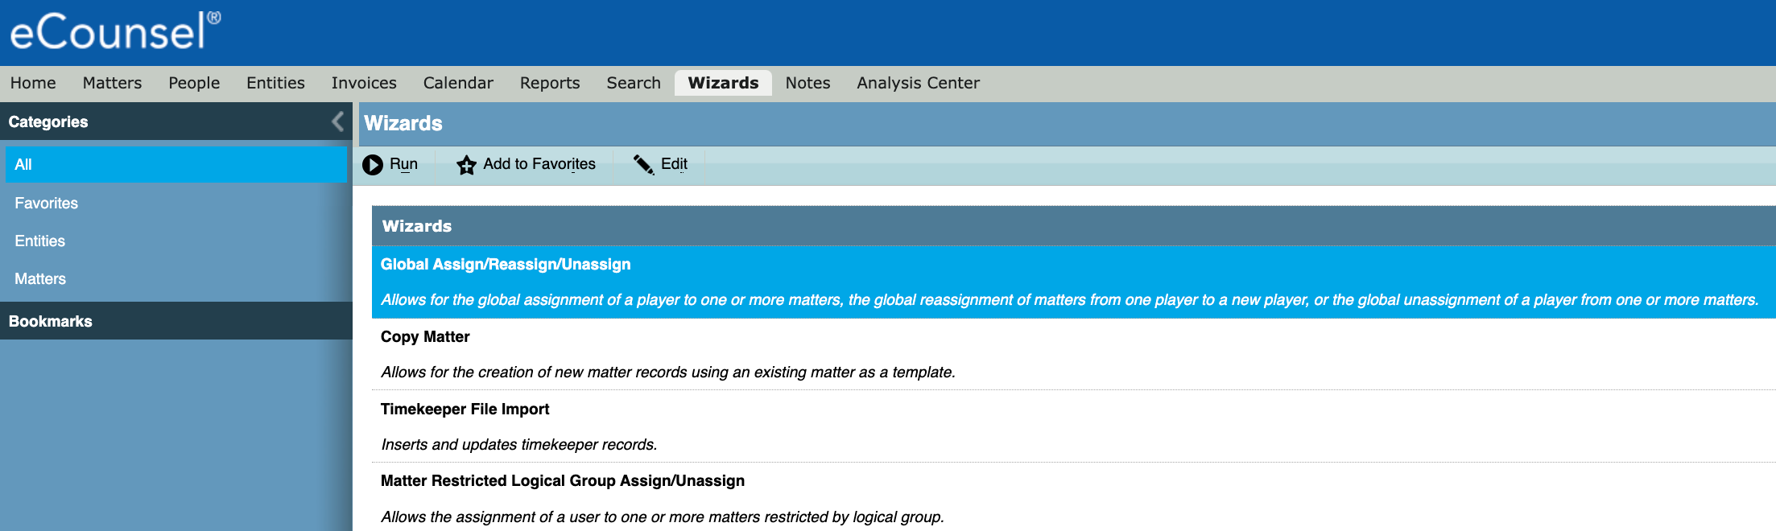Navigate to the Home tab

click(x=33, y=83)
